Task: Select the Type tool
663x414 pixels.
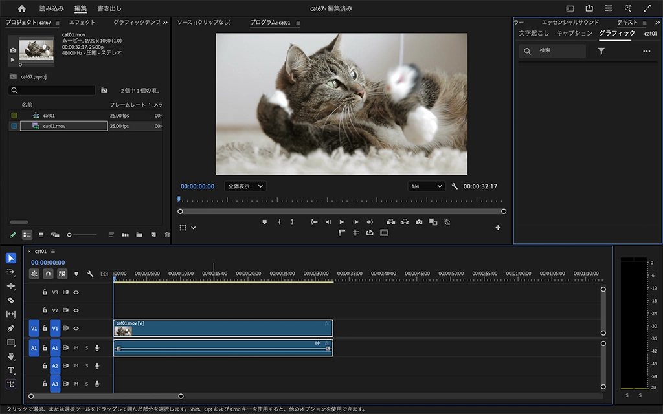Action: 11,371
